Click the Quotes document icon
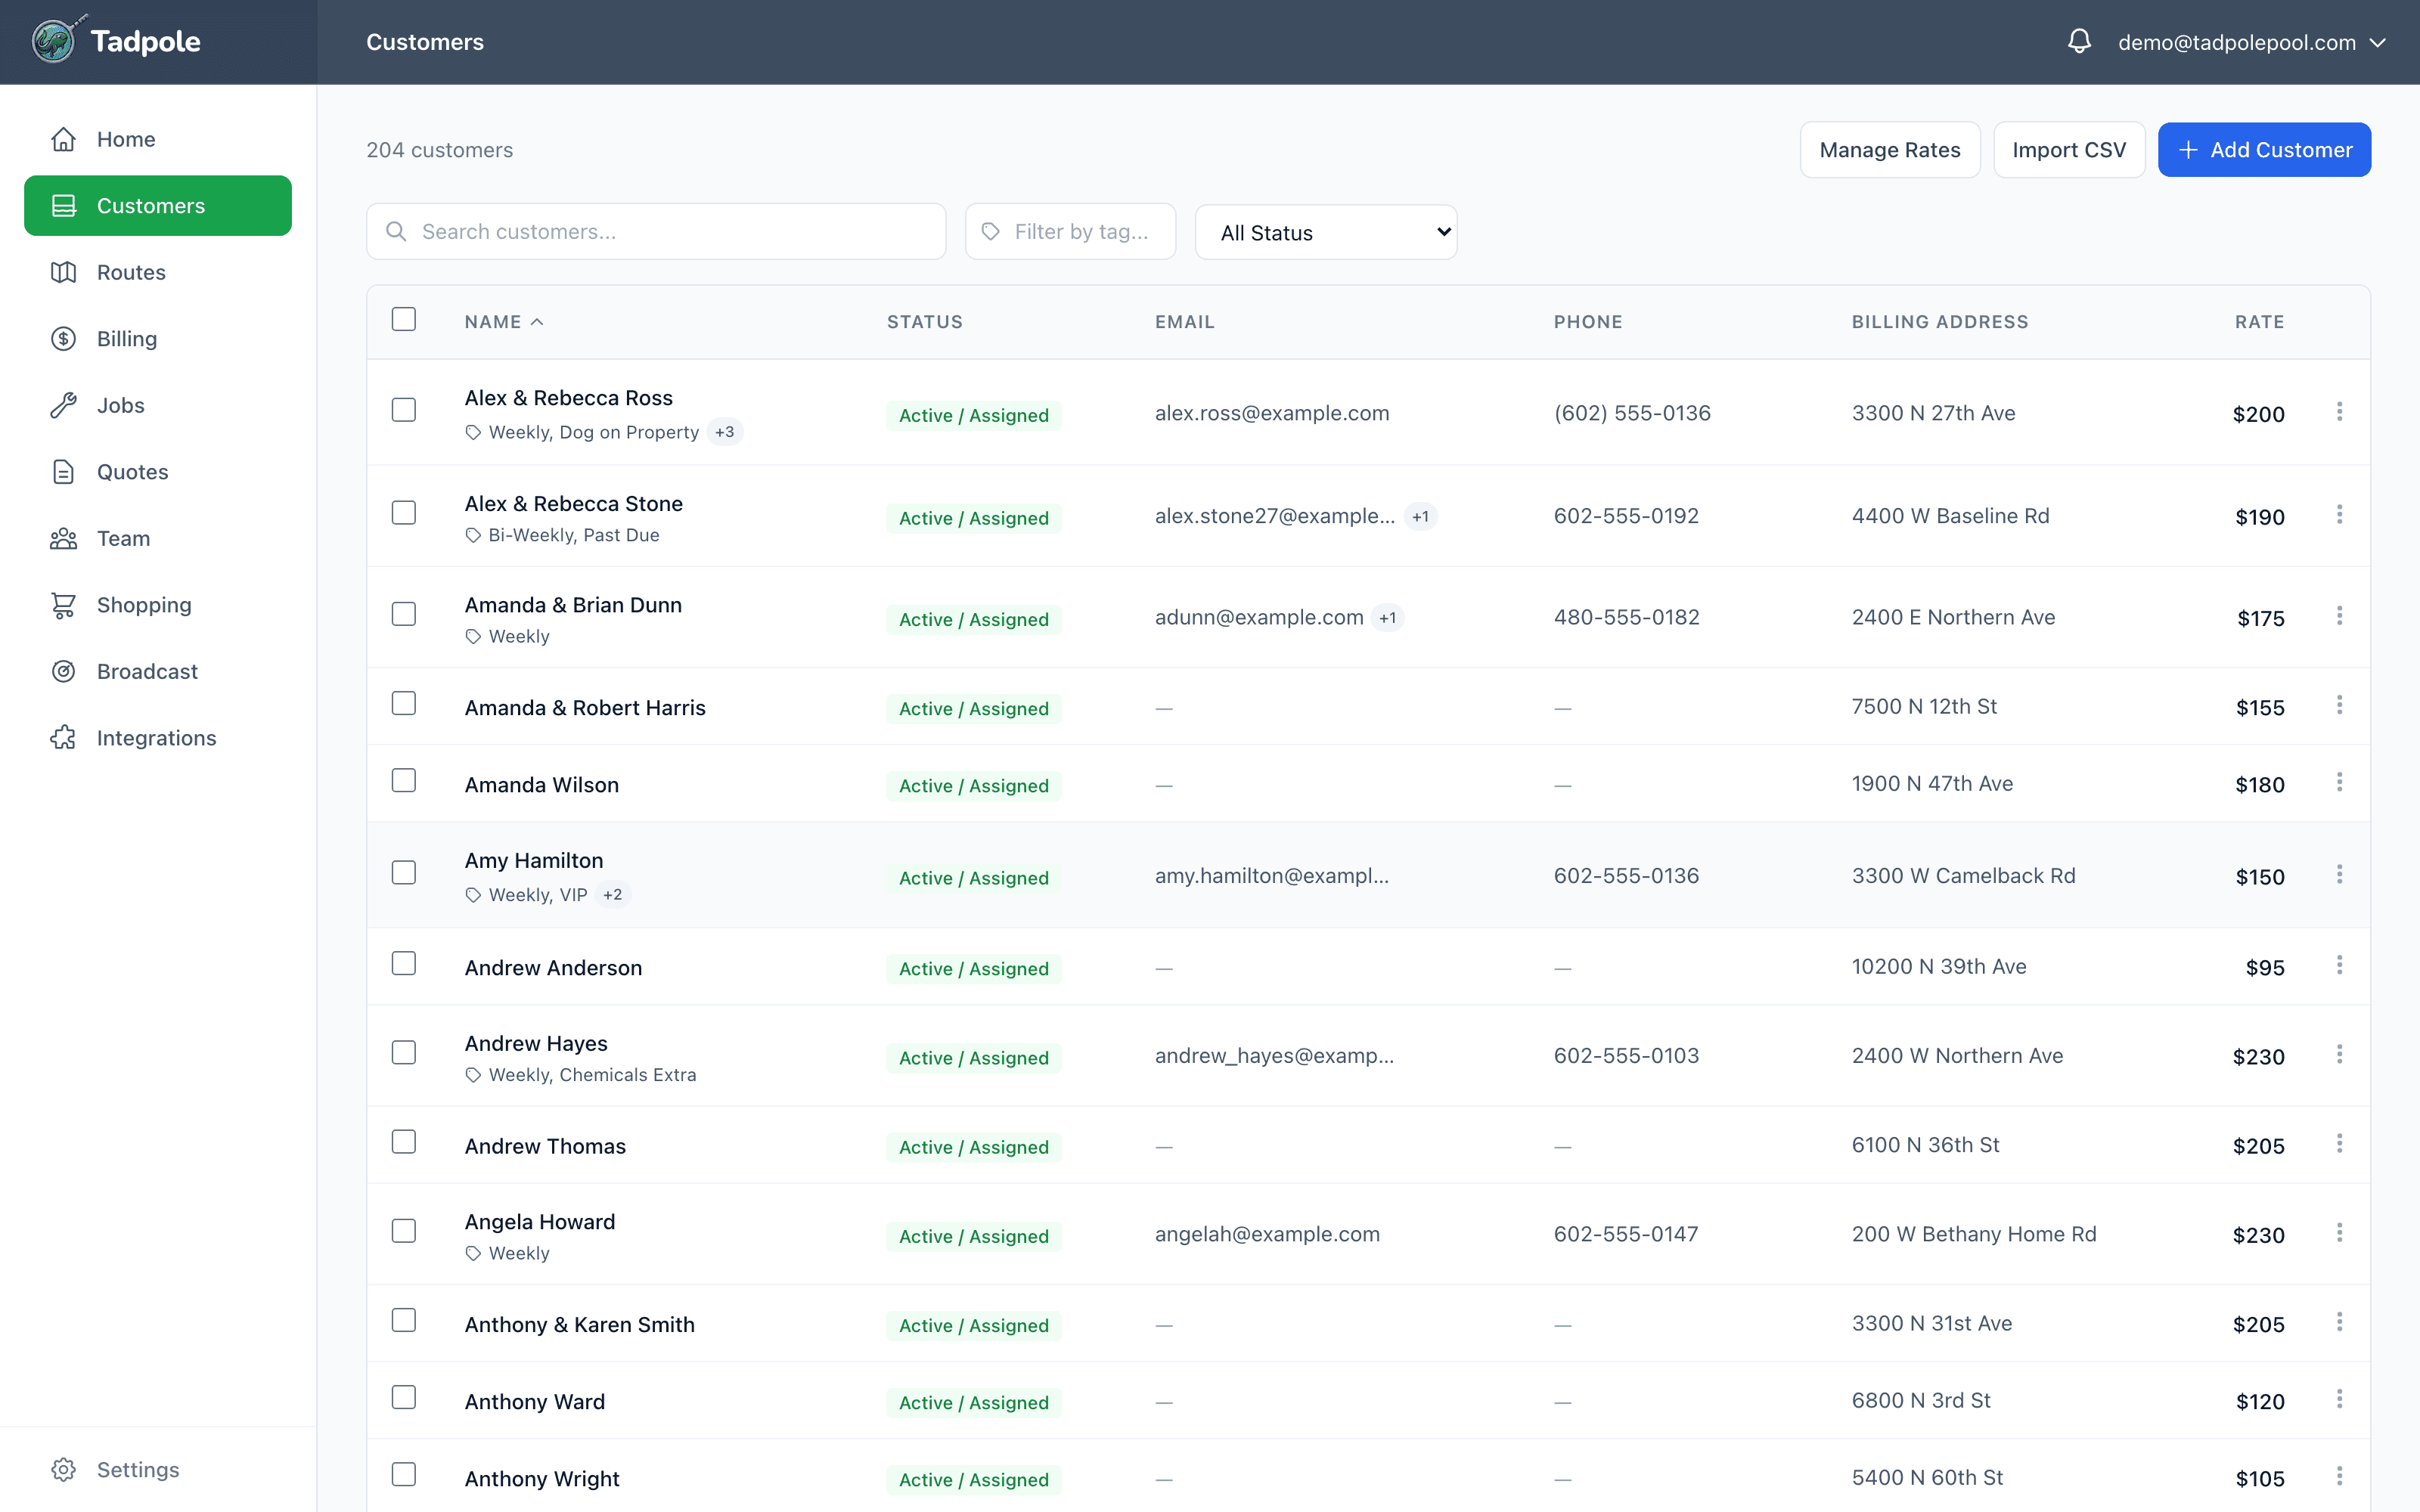Viewport: 2420px width, 1512px height. 63,472
